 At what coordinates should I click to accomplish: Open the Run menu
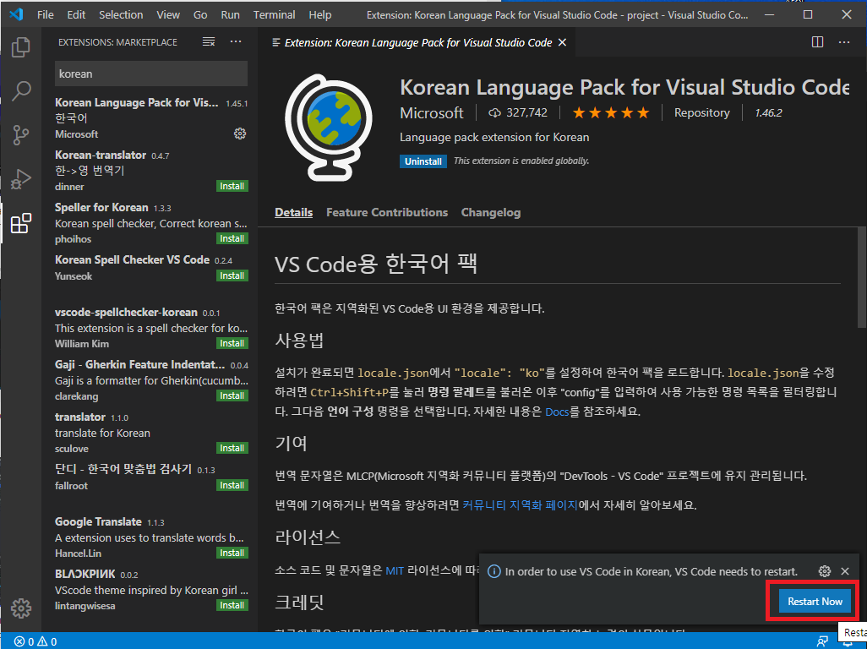[230, 15]
